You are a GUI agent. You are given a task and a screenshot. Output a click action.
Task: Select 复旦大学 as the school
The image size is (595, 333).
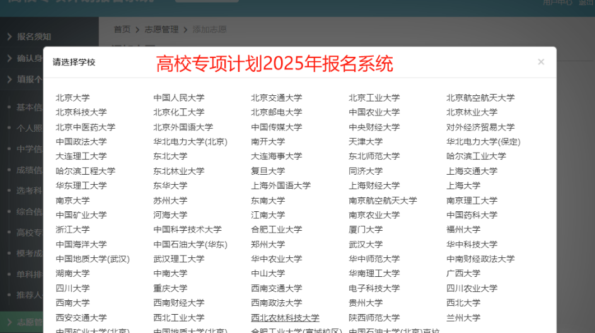click(x=268, y=171)
